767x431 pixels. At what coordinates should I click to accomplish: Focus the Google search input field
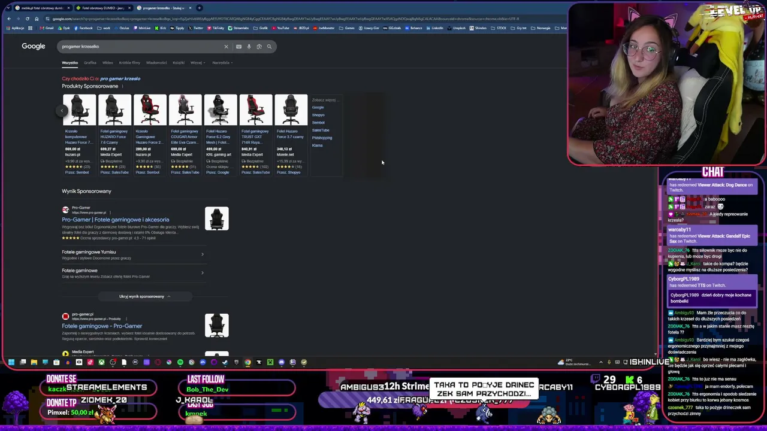pos(141,46)
